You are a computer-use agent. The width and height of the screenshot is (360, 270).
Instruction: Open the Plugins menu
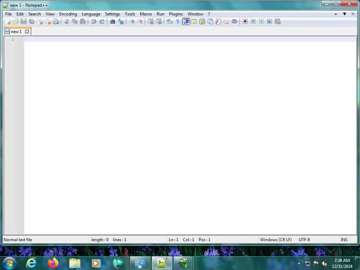coord(176,14)
